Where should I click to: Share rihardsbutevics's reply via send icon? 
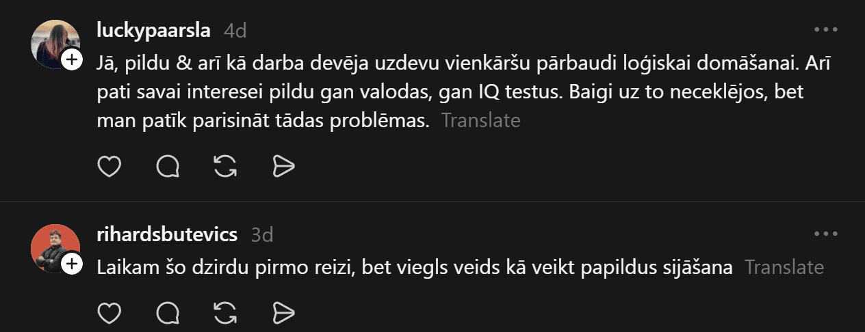click(283, 313)
